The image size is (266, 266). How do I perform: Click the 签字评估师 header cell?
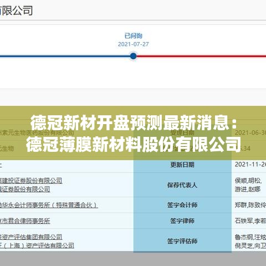[x=182, y=241]
